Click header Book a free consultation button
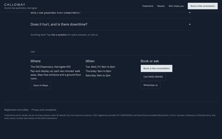This screenshot has height=139, width=222. pos(203,6)
